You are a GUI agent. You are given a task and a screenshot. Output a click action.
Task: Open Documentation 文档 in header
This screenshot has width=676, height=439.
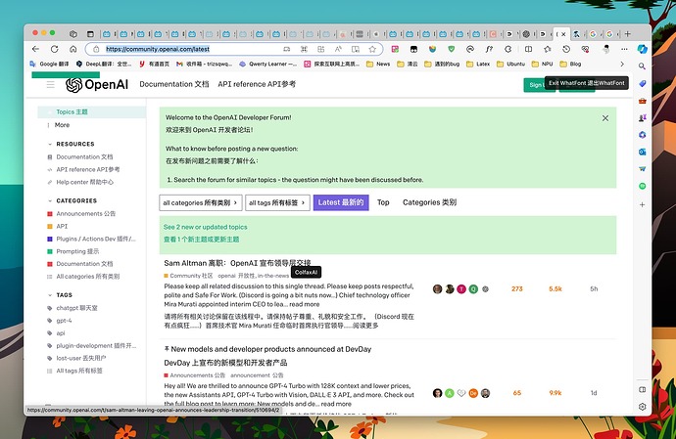(x=174, y=84)
